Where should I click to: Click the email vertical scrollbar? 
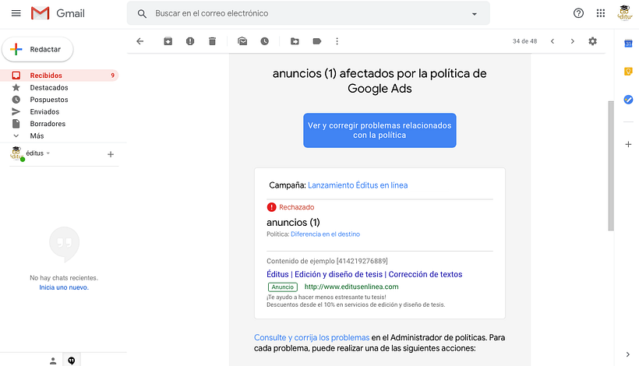coord(610,166)
